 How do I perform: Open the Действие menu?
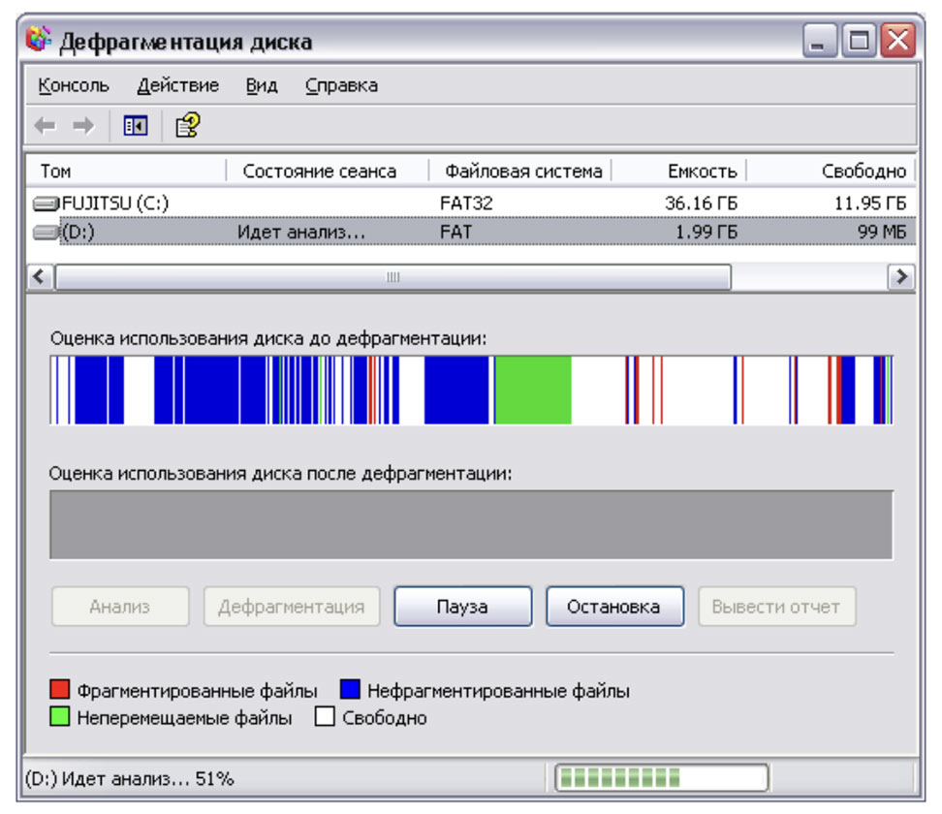tap(177, 85)
